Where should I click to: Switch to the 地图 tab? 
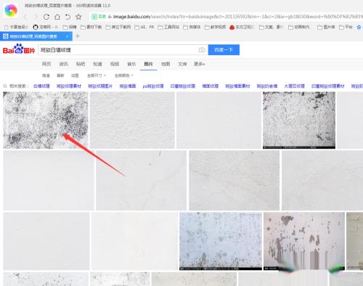tap(166, 64)
